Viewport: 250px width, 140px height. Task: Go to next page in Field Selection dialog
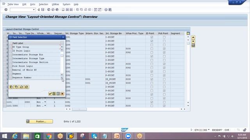(x=21, y=87)
